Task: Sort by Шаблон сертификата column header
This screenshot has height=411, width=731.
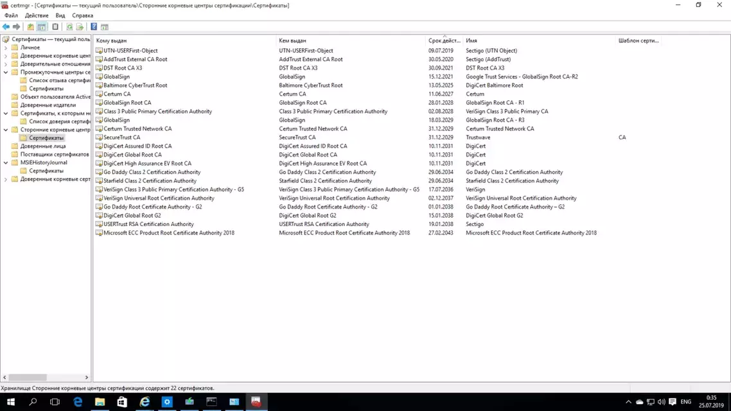Action: (x=639, y=40)
